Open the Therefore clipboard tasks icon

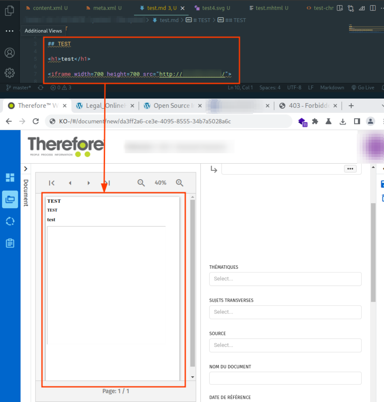(10, 243)
